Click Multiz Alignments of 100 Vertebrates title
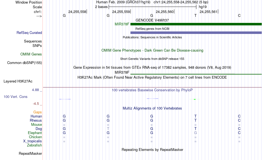The image size is (262, 160). point(152,108)
